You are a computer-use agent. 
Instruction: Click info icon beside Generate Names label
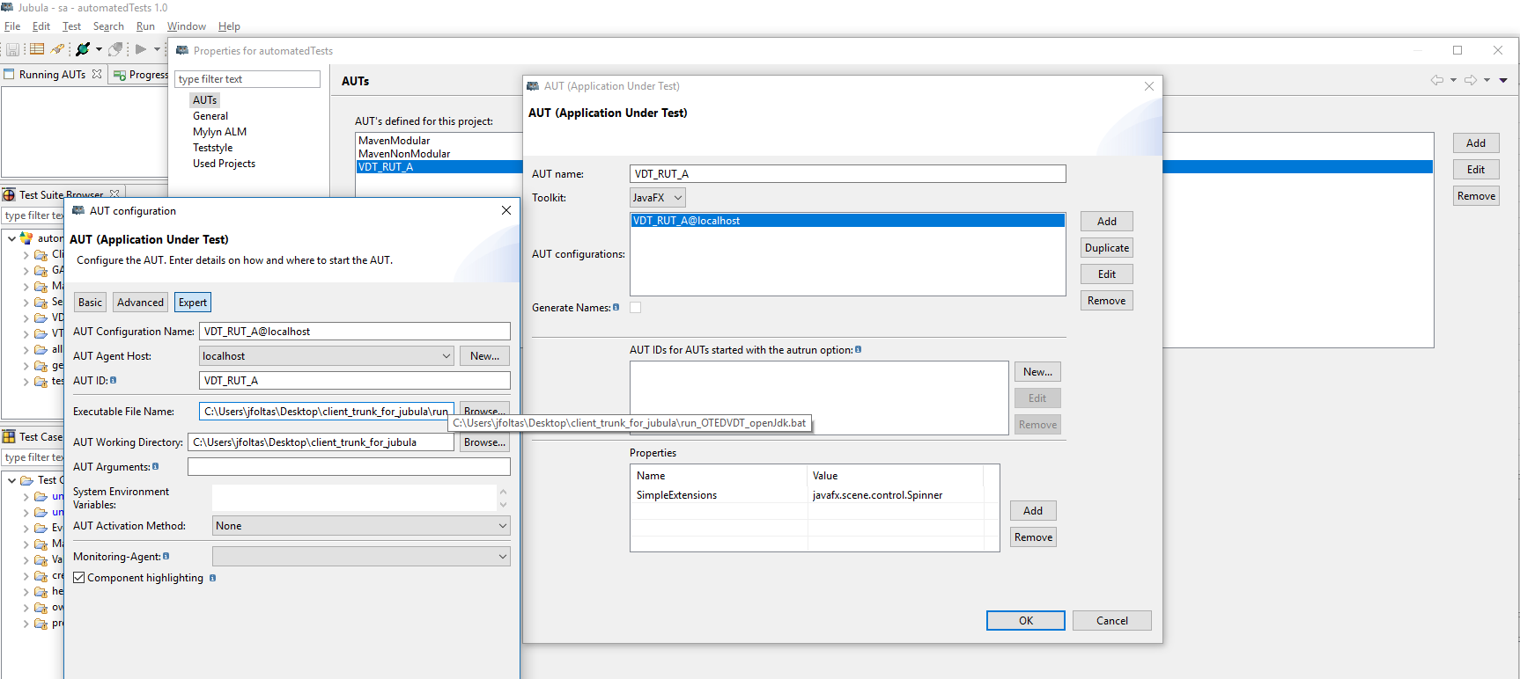tap(616, 307)
